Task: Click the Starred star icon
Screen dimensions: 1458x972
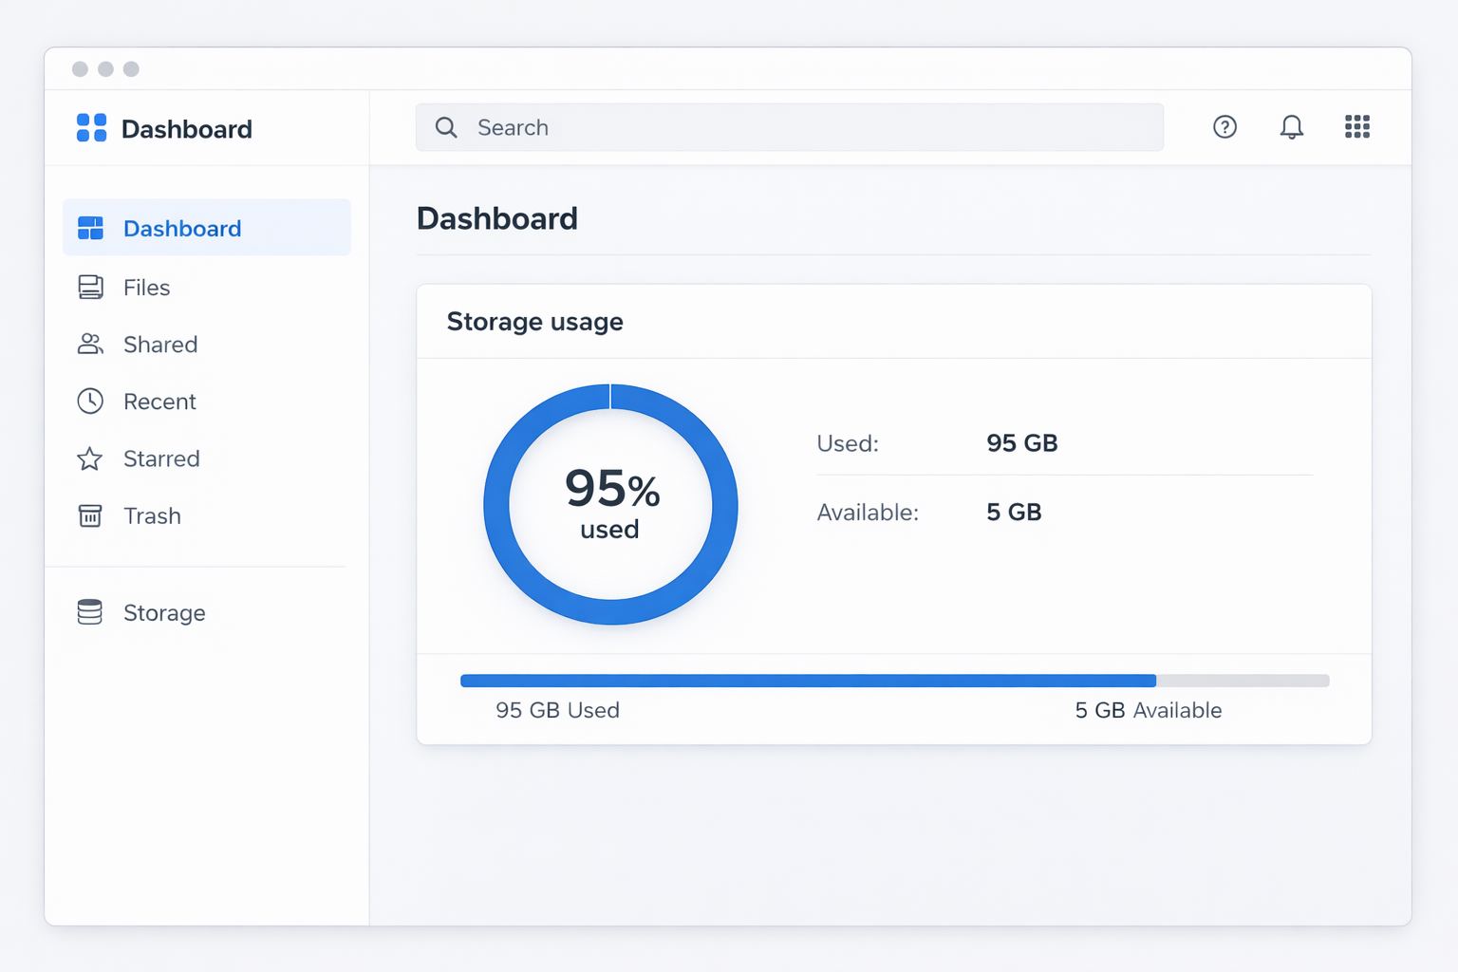Action: pos(90,459)
